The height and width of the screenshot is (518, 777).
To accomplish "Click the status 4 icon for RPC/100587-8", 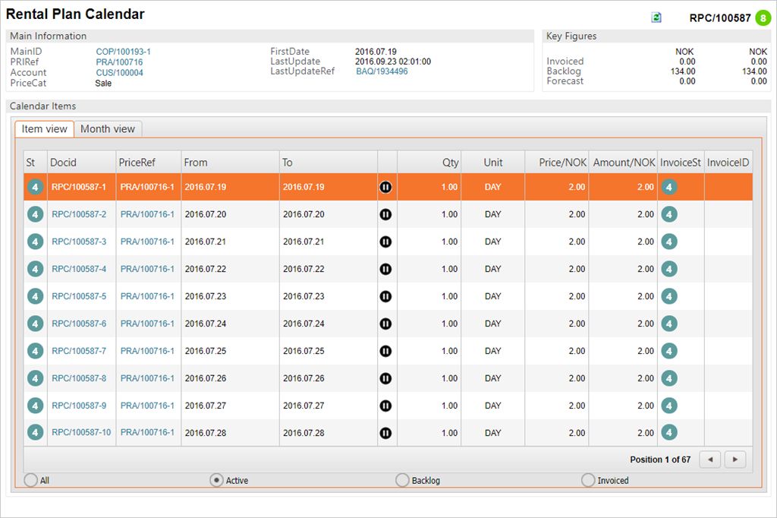I will pyautogui.click(x=35, y=378).
